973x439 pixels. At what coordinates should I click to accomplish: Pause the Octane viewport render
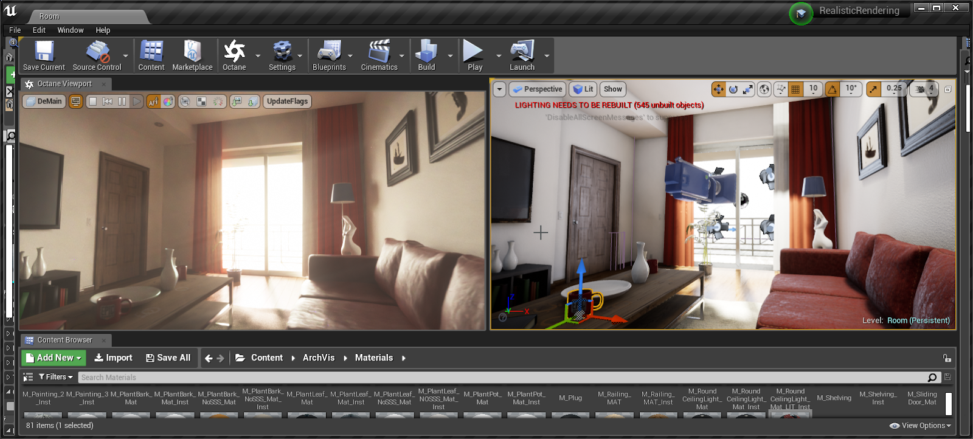122,102
